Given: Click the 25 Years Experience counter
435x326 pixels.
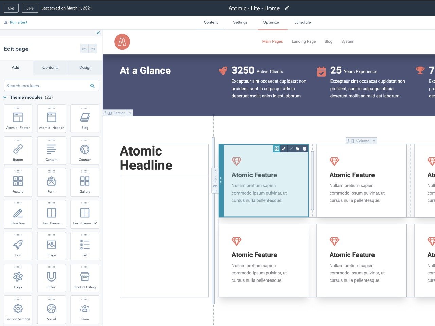Looking at the screenshot, I should click(354, 71).
